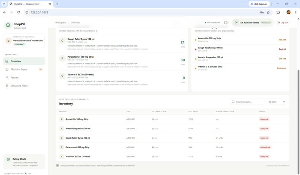The height and width of the screenshot is (175, 300).
Task: Click the reorder quantity 30
Action: click(x=183, y=60)
